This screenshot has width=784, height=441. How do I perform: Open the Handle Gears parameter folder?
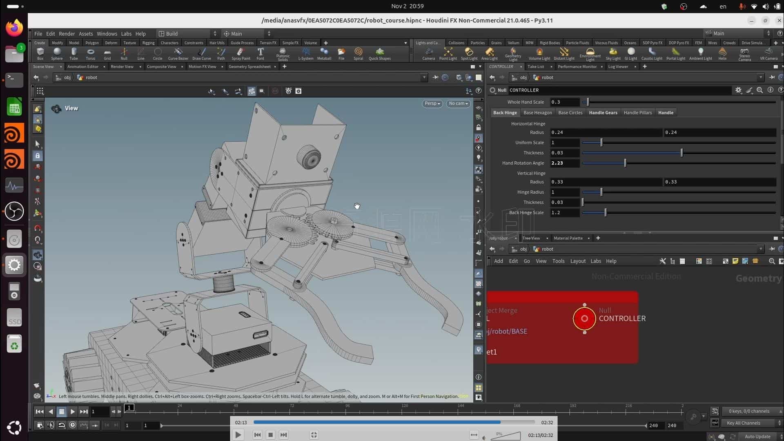coord(603,112)
